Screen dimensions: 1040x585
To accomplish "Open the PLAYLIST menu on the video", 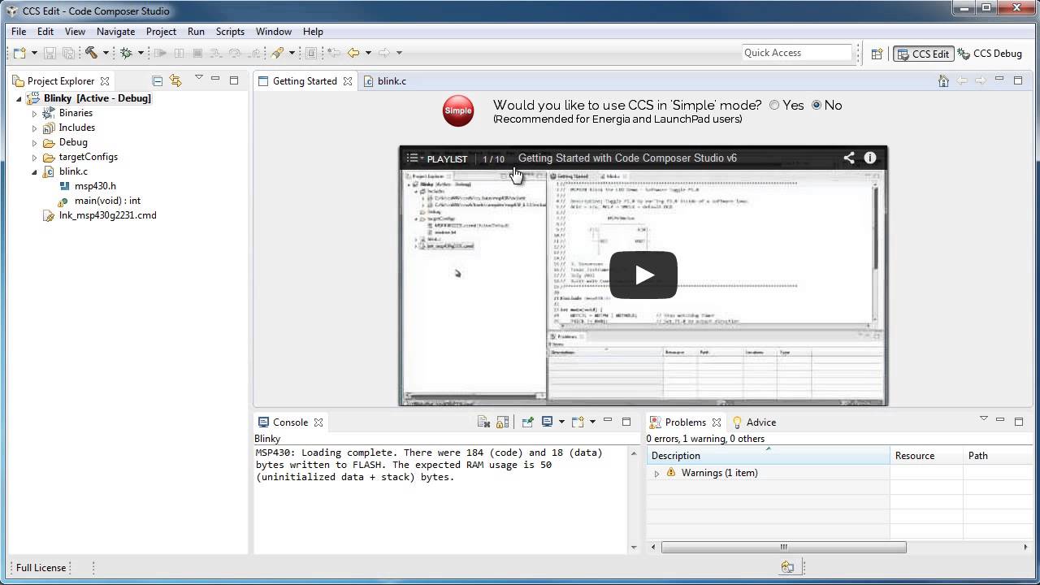I will coord(437,158).
